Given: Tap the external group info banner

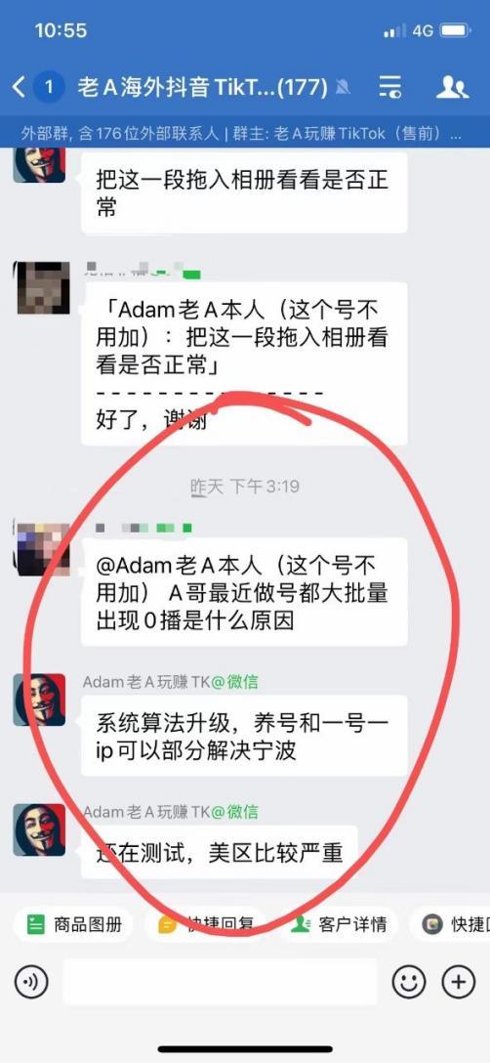Looking at the screenshot, I should pos(245,134).
